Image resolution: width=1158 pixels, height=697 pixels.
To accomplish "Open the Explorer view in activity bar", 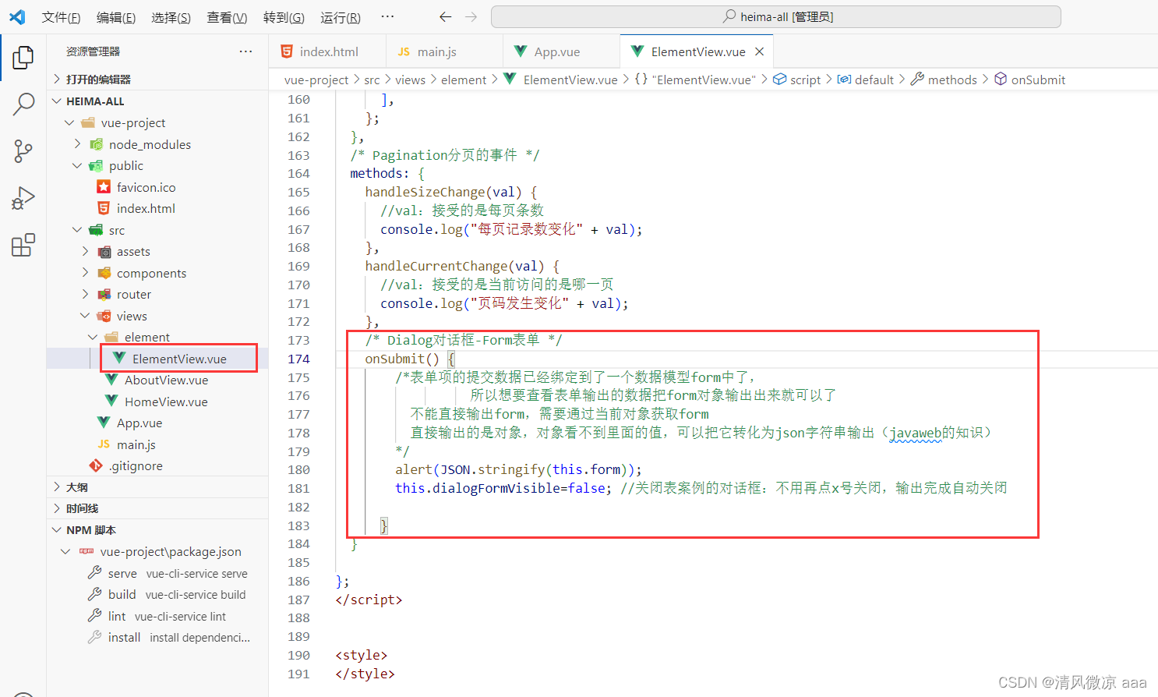I will click(x=23, y=57).
